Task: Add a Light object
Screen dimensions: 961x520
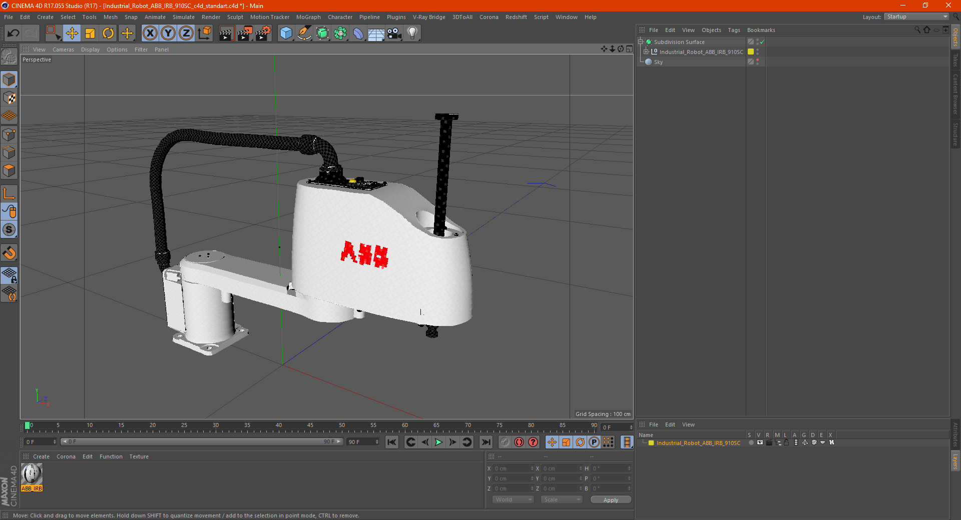Action: point(412,33)
